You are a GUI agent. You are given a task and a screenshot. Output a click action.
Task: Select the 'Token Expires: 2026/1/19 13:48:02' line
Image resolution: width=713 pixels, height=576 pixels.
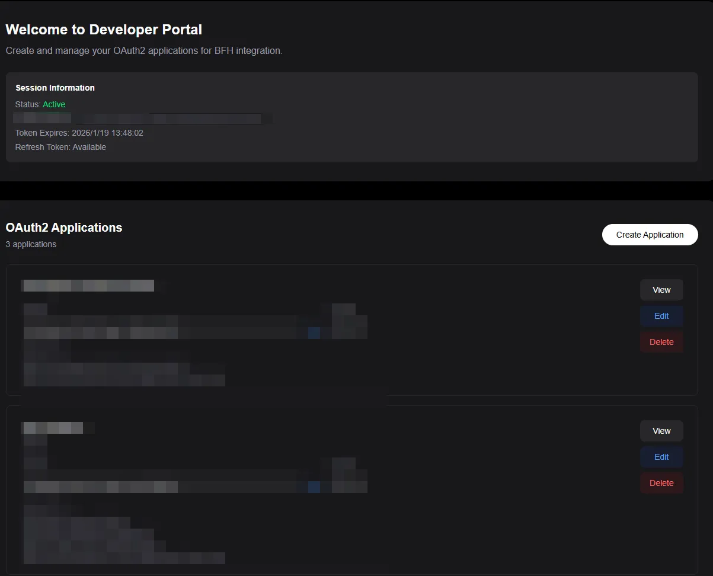79,133
